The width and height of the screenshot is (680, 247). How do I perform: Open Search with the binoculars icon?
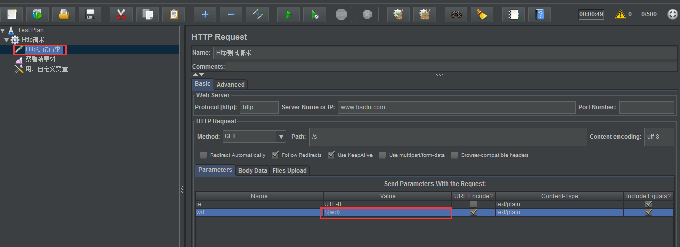pos(456,14)
